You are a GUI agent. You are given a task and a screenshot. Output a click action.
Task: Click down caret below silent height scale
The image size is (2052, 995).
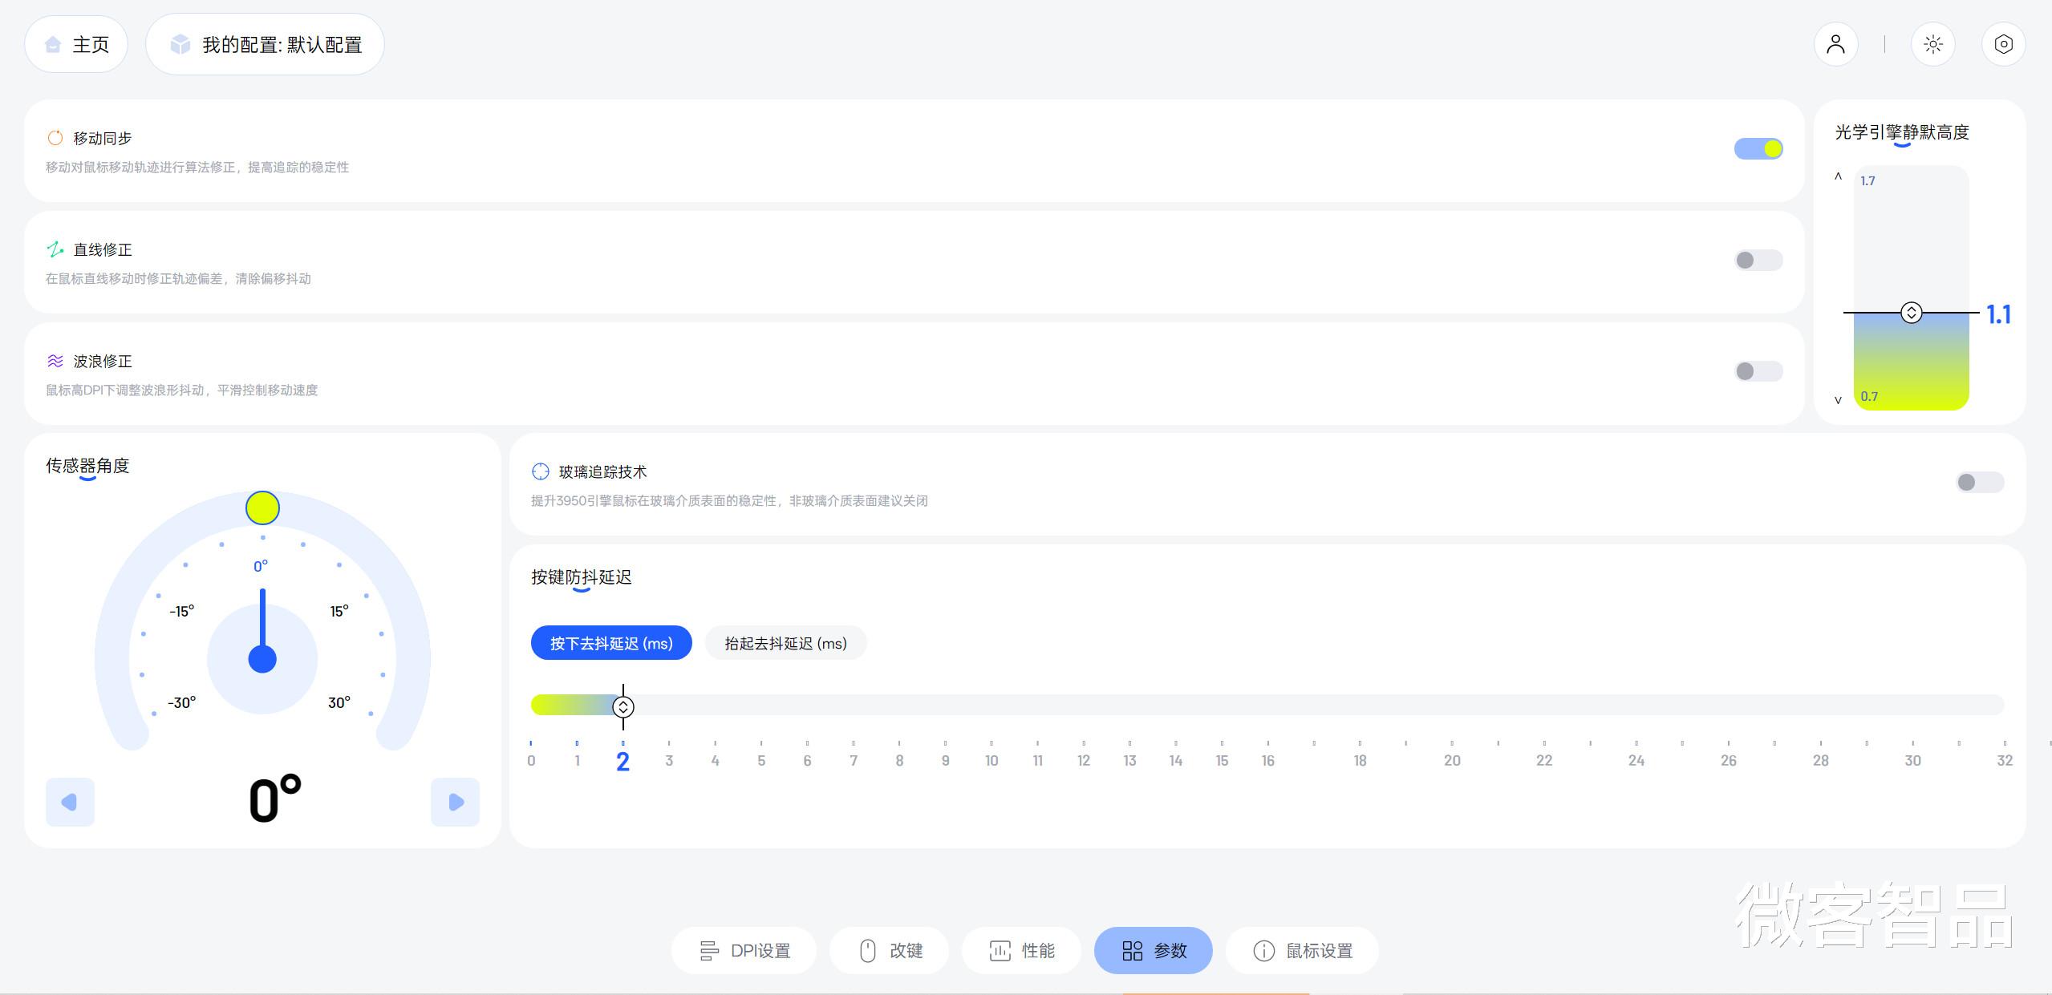(1838, 400)
